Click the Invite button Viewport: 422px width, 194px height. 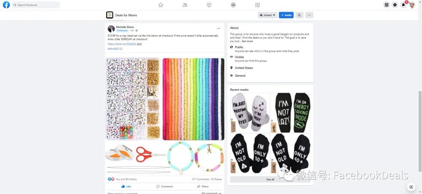pos(286,15)
